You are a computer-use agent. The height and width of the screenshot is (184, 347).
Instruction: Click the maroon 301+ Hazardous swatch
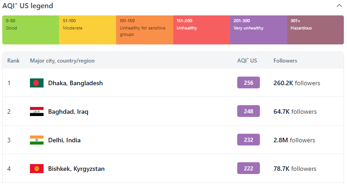pyautogui.click(x=316, y=30)
